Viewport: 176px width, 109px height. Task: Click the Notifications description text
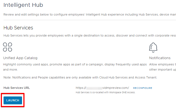click(162, 64)
